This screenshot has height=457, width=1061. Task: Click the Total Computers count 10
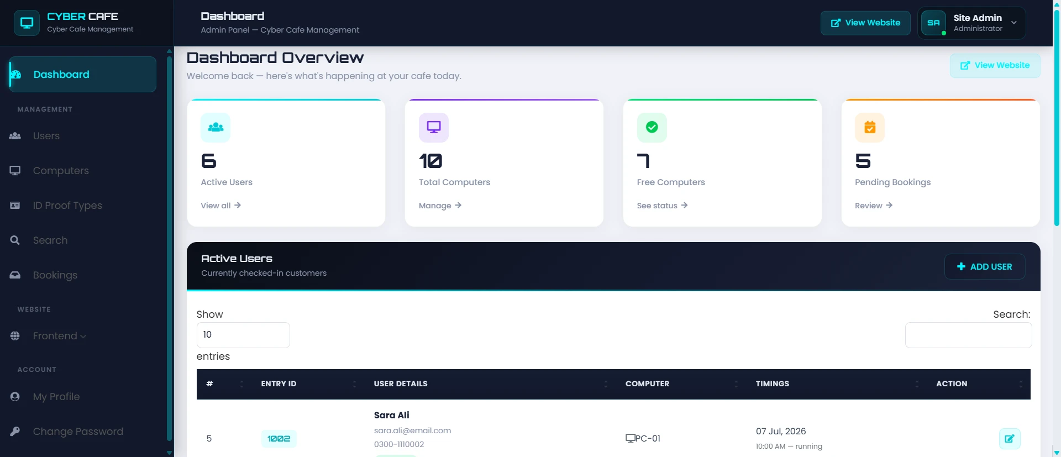point(430,161)
